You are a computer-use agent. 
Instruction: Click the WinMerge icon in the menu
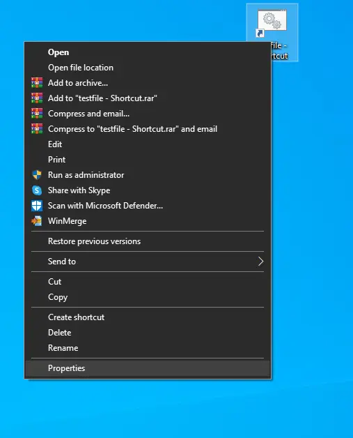[37, 221]
